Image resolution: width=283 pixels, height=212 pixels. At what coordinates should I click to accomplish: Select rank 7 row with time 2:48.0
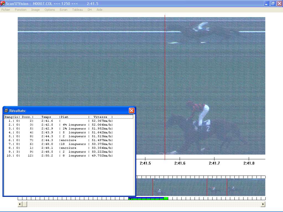click(69, 144)
